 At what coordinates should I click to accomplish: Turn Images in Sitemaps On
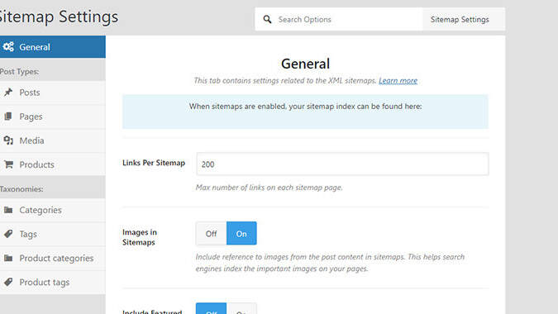coord(241,233)
